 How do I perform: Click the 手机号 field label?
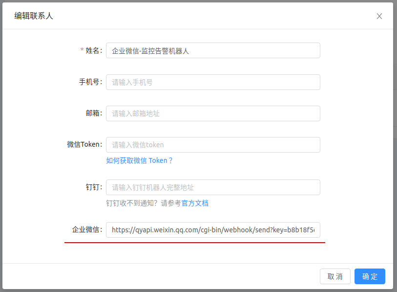[90, 82]
